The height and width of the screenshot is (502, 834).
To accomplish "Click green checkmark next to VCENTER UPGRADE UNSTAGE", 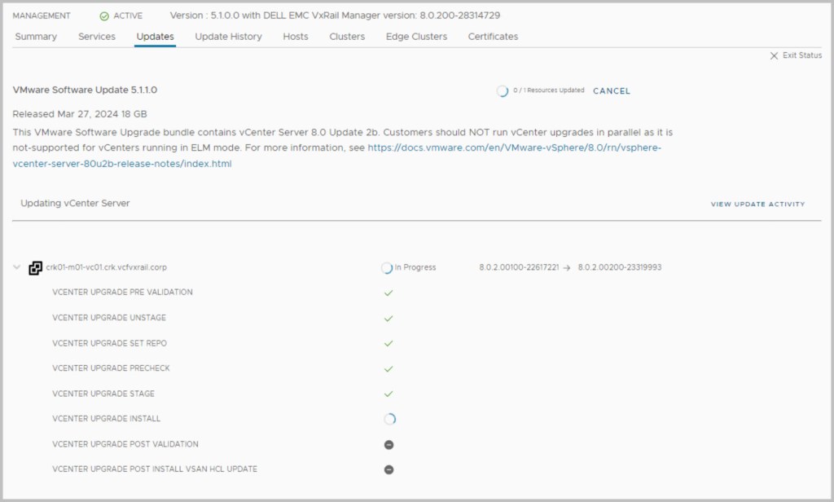I will pyautogui.click(x=388, y=318).
